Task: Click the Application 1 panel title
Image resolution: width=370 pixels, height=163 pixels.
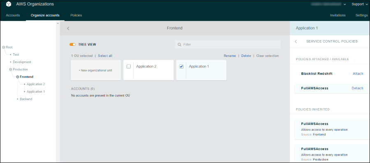Action: pyautogui.click(x=307, y=28)
